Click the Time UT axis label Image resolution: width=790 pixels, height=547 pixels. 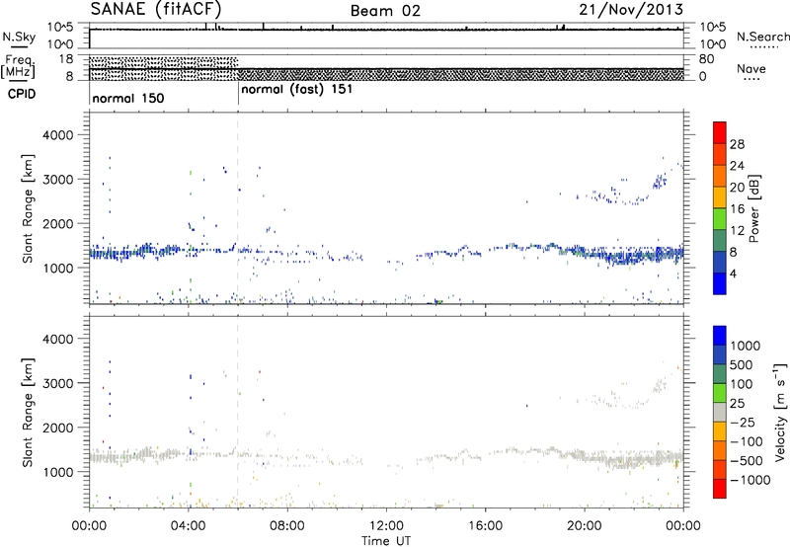coord(386,541)
